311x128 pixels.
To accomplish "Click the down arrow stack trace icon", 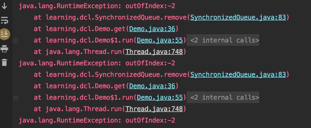I will 4,6.
